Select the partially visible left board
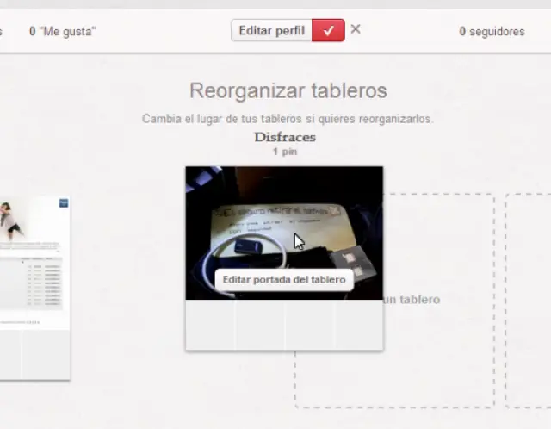 [x=34, y=284]
